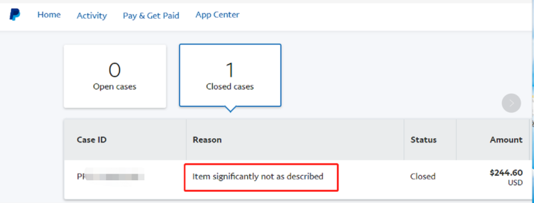
Task: Click 'Item significantly not as described' reason
Action: tap(258, 176)
